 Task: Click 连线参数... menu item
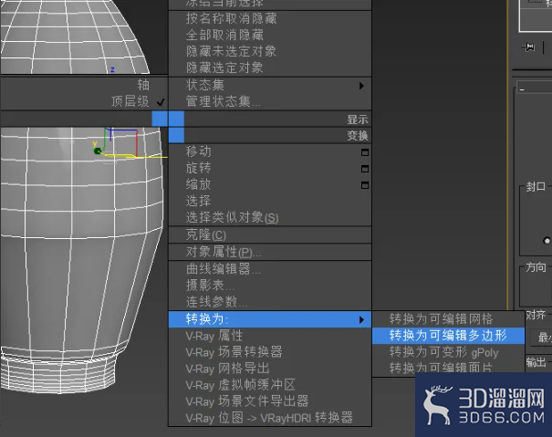(x=217, y=302)
